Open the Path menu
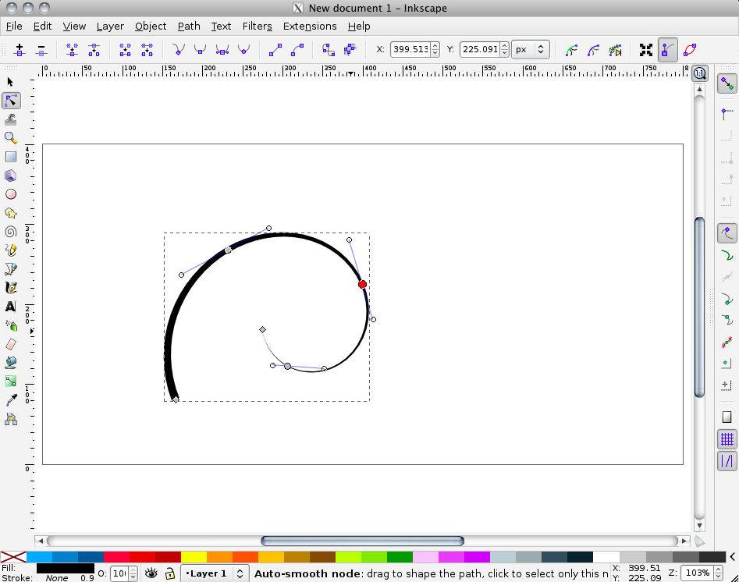This screenshot has height=582, width=739. tap(189, 26)
